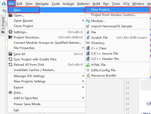The width and height of the screenshot is (151, 114).
Task: Click line number 15 in editor gutter
Action: (x=127, y=98)
